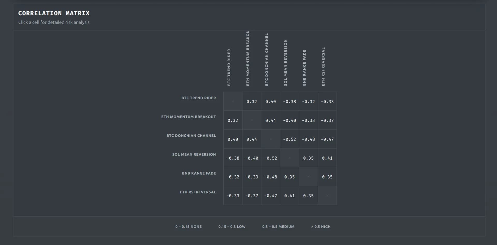Viewport: 497px width, 245px height.
Task: Click BTC Donchian Channel row, BNB Range Fade cell -0.48
Action: click(308, 139)
